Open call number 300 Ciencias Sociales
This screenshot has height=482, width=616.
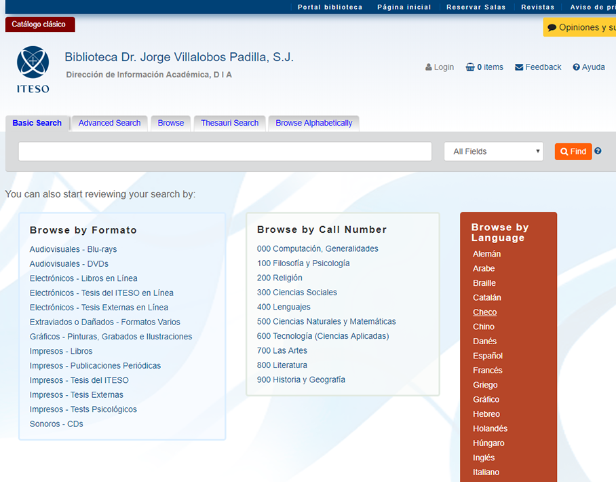(297, 293)
